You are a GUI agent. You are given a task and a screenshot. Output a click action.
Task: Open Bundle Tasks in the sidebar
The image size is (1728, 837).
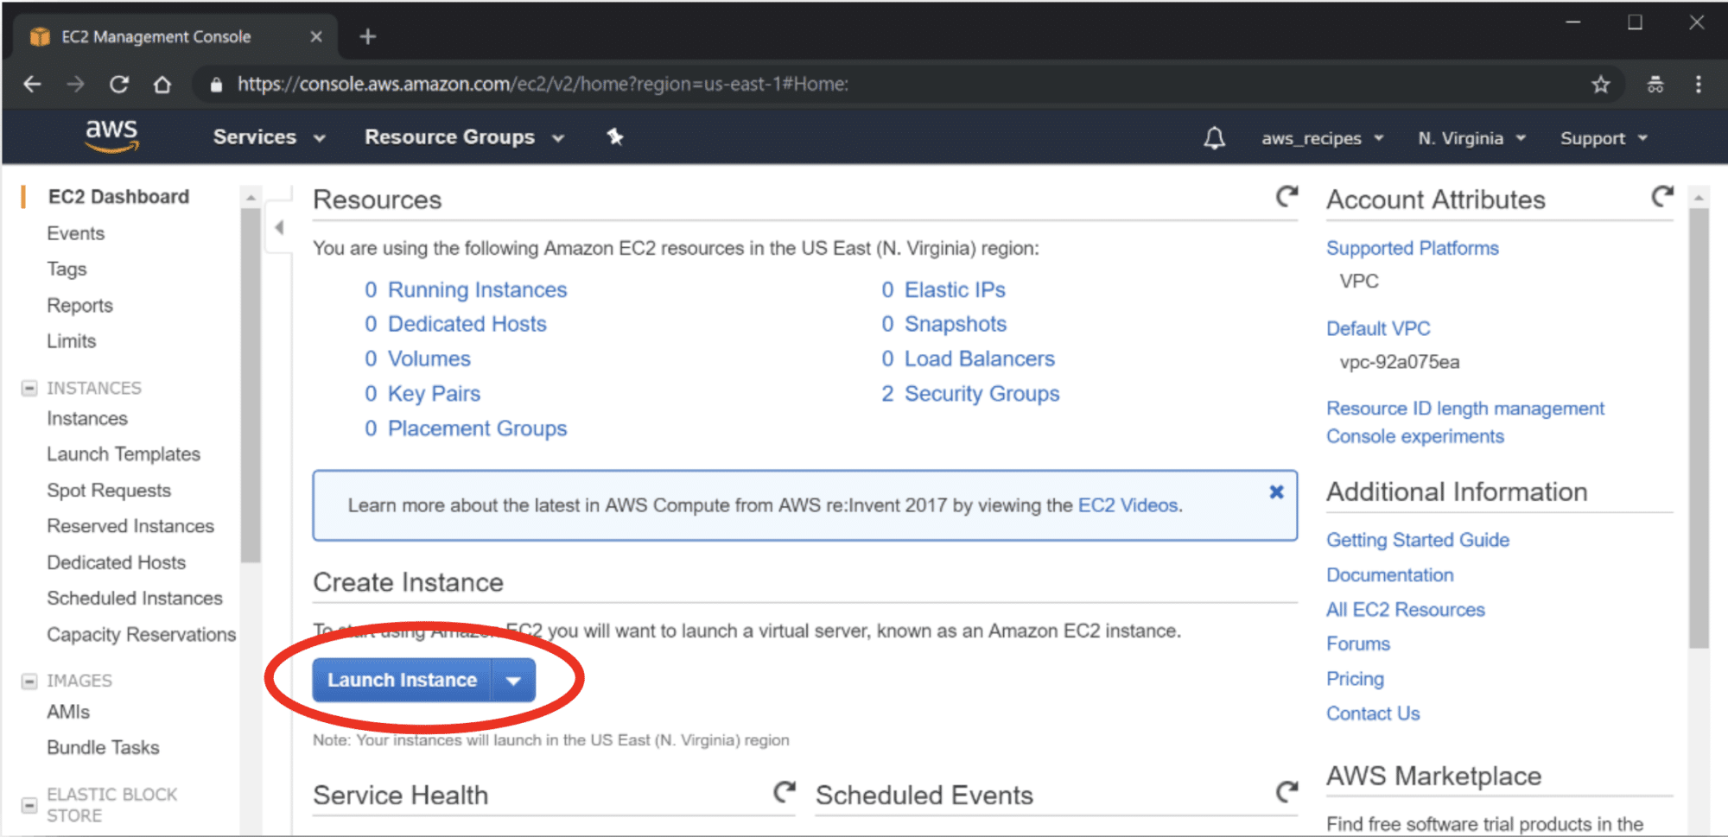pyautogui.click(x=103, y=747)
